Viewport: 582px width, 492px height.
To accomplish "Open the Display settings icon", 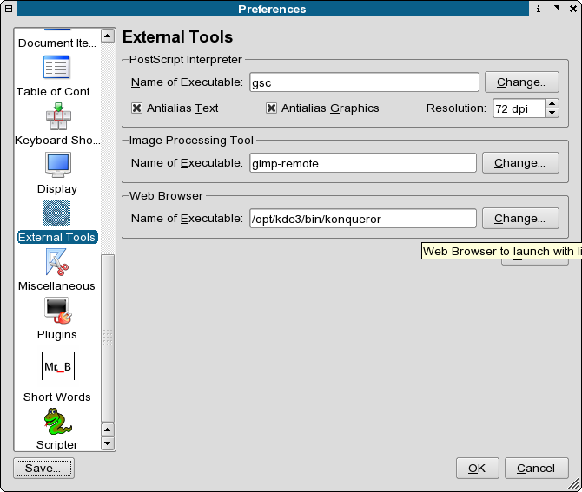I will point(57,165).
